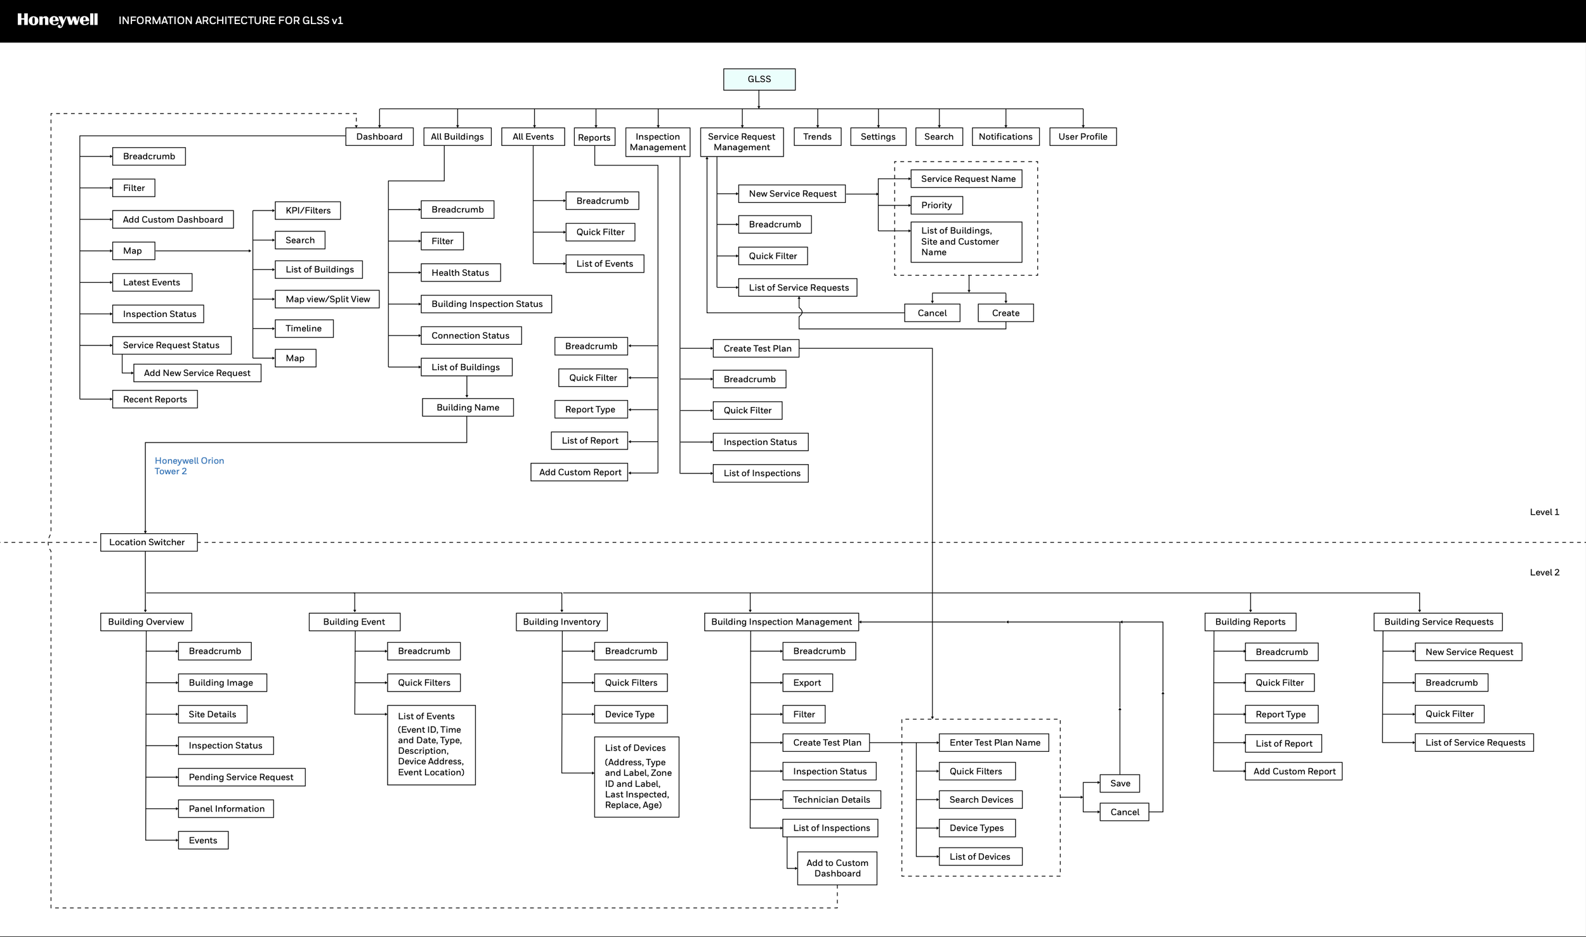The width and height of the screenshot is (1586, 937).
Task: Click the Building Service Requests node
Action: pos(1438,621)
